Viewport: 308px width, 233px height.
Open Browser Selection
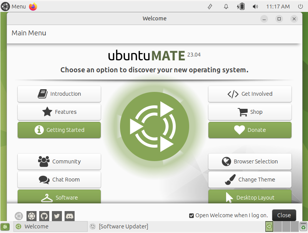pos(250,161)
